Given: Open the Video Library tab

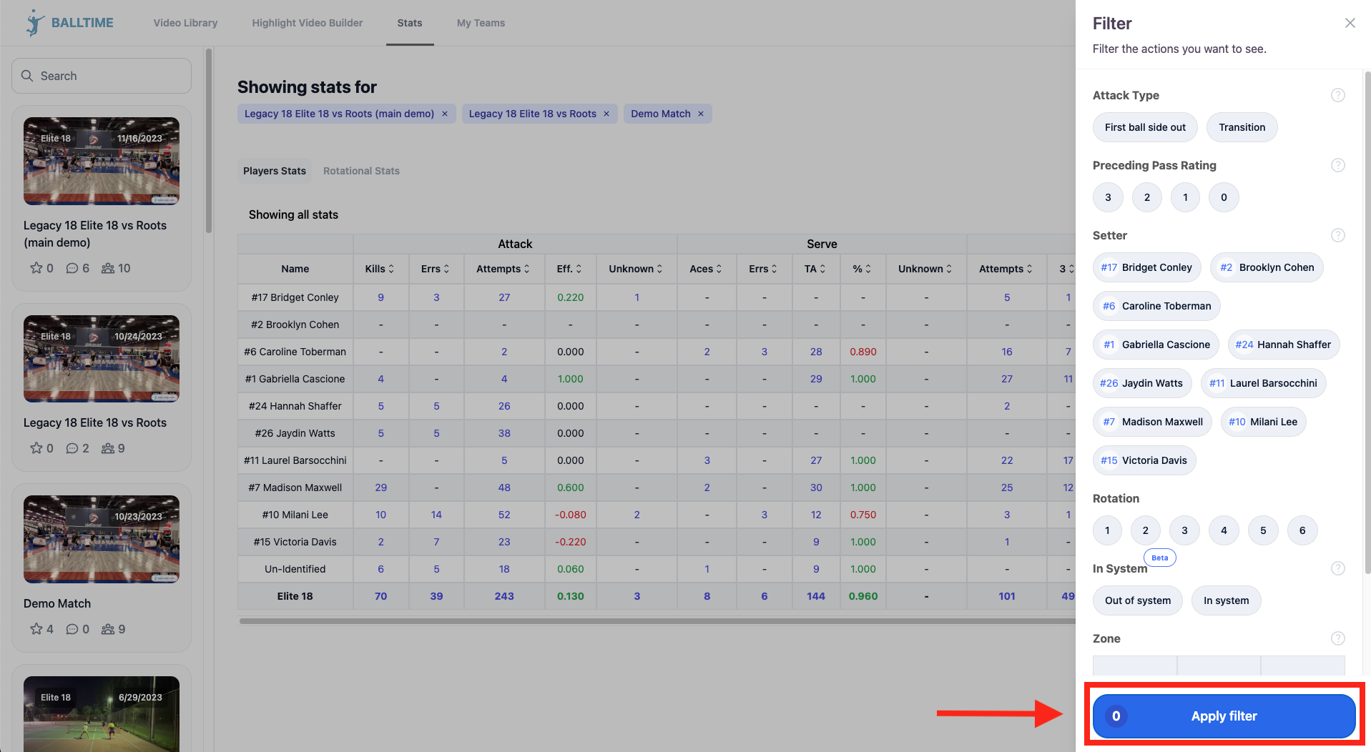Looking at the screenshot, I should 185,23.
